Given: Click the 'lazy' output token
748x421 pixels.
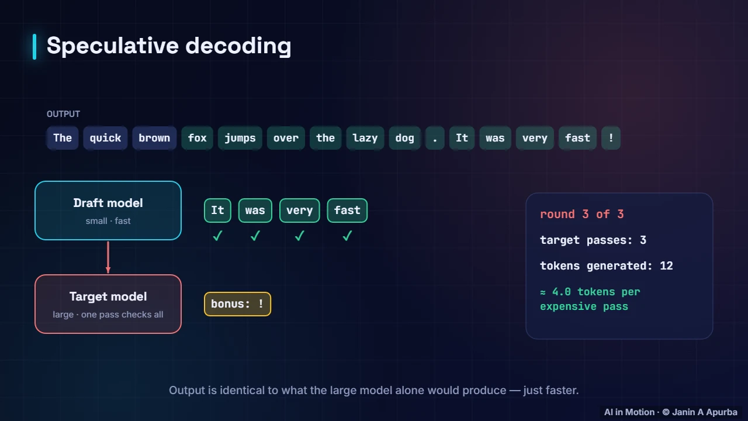Looking at the screenshot, I should click(365, 138).
